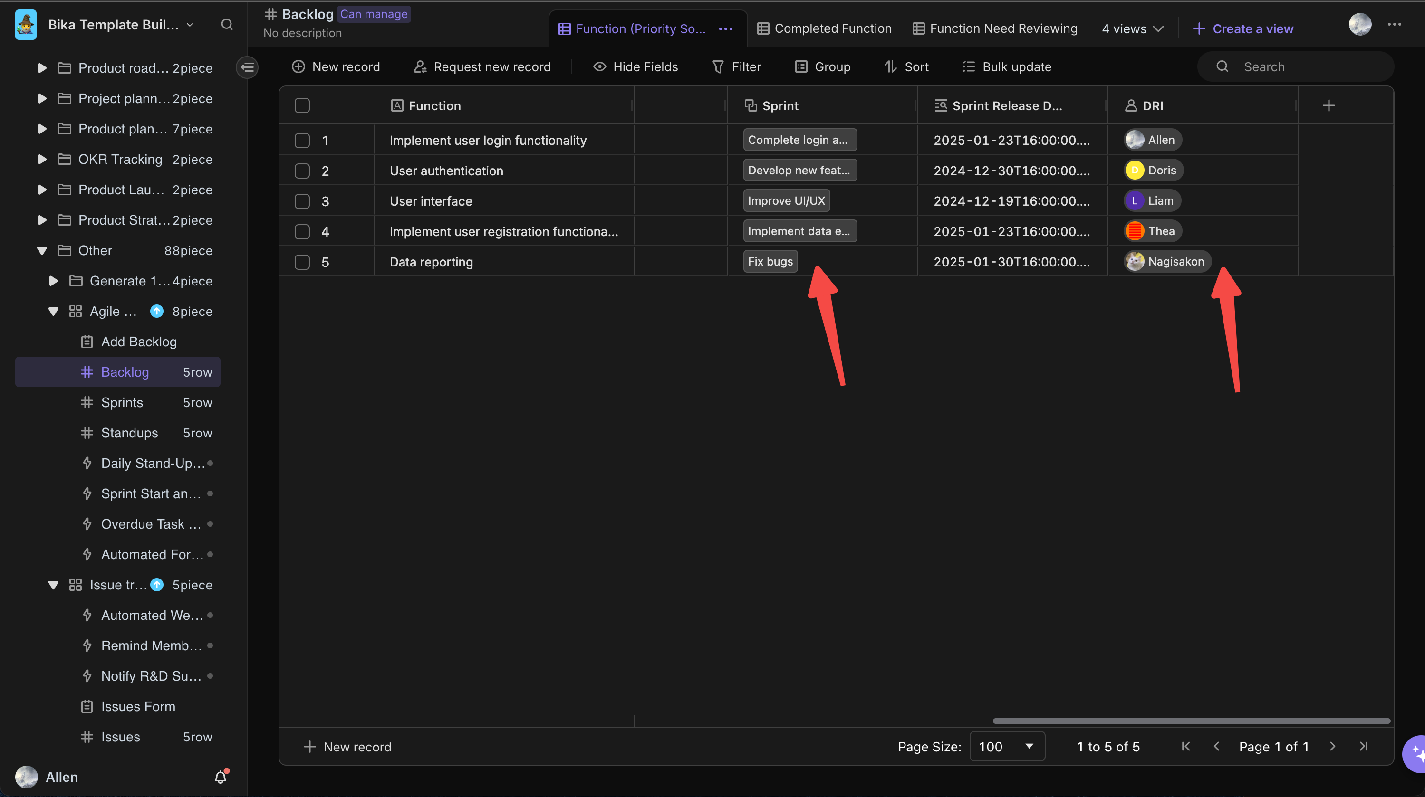Click the Improve UI/UX sprint tag
The image size is (1425, 797).
pos(786,200)
